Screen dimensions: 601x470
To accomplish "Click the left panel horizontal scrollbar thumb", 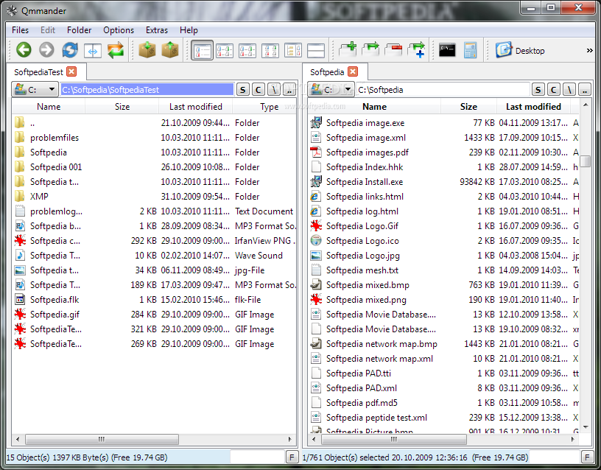I will point(102,439).
